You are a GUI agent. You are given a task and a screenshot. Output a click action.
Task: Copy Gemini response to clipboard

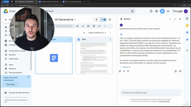point(120,71)
